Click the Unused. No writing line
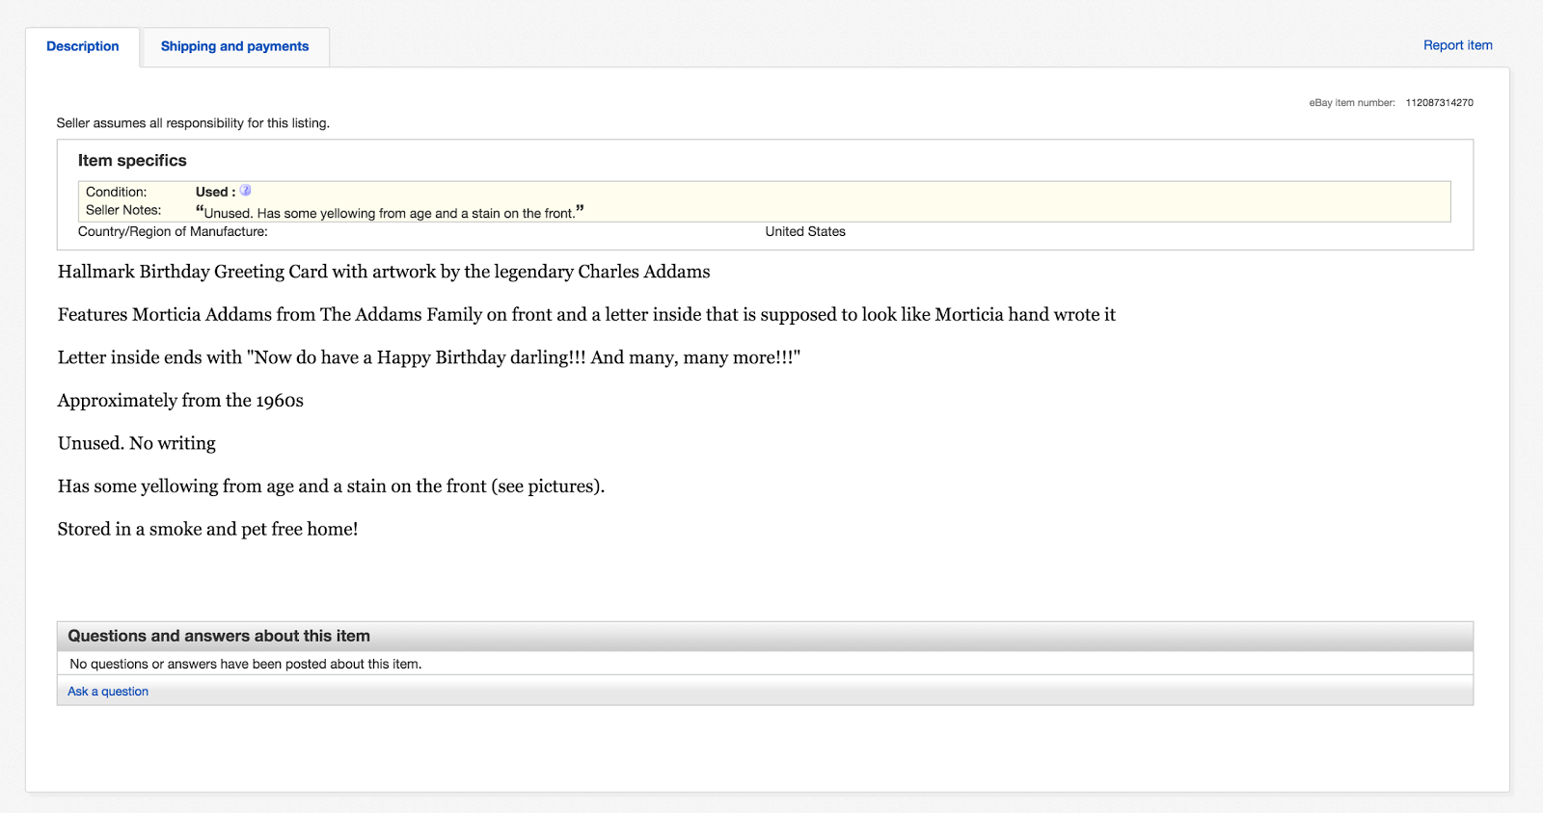The image size is (1543, 813). [137, 443]
